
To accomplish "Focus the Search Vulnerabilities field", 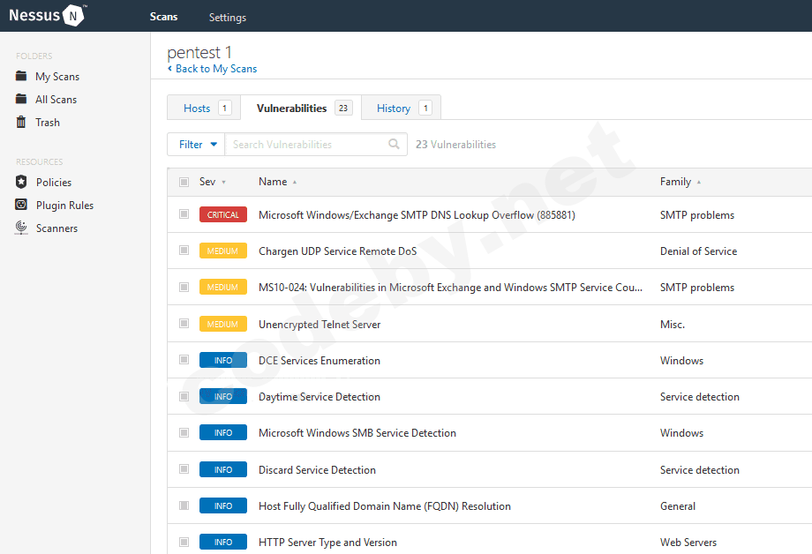I will pyautogui.click(x=304, y=145).
